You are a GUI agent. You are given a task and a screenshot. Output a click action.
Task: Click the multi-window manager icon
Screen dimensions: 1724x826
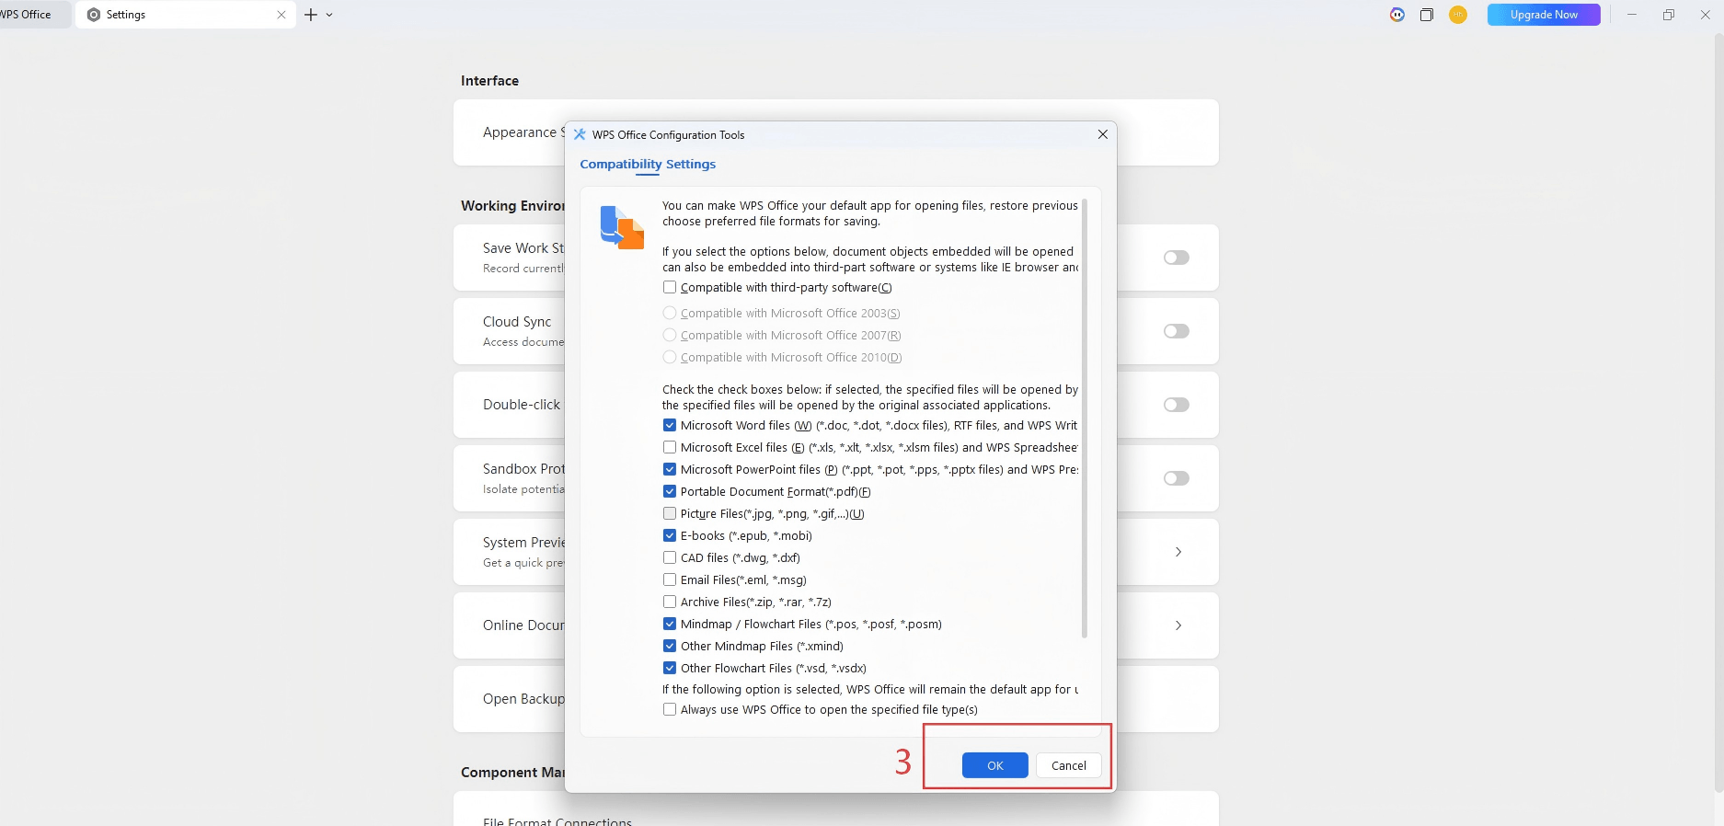[x=1427, y=15]
